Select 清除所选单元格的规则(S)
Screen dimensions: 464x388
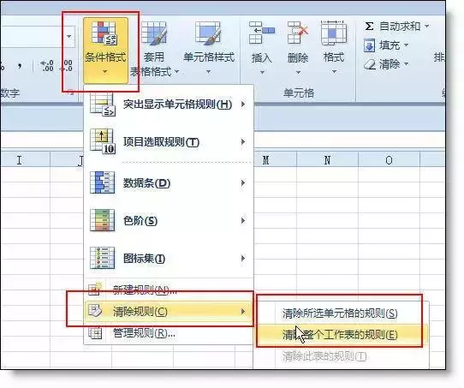340,313
